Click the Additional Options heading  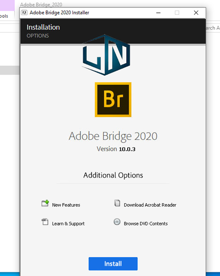[113, 175]
